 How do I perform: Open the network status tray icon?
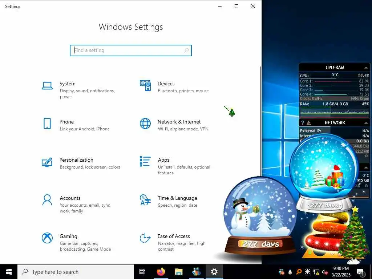316,272
